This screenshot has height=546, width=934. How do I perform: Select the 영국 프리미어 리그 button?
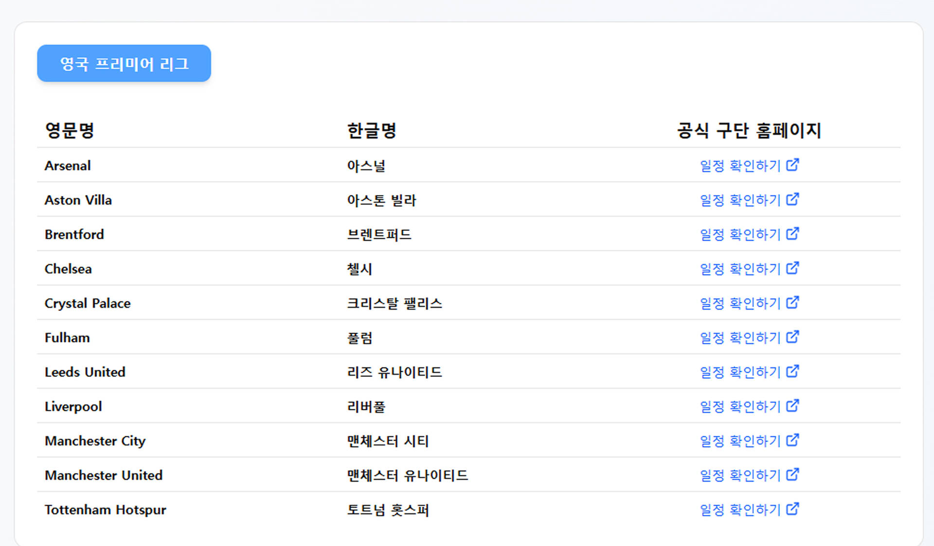point(124,63)
